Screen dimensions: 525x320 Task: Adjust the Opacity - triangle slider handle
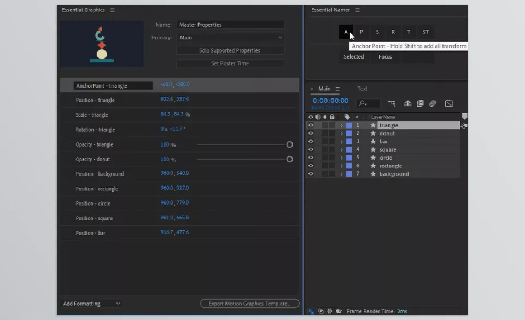290,144
